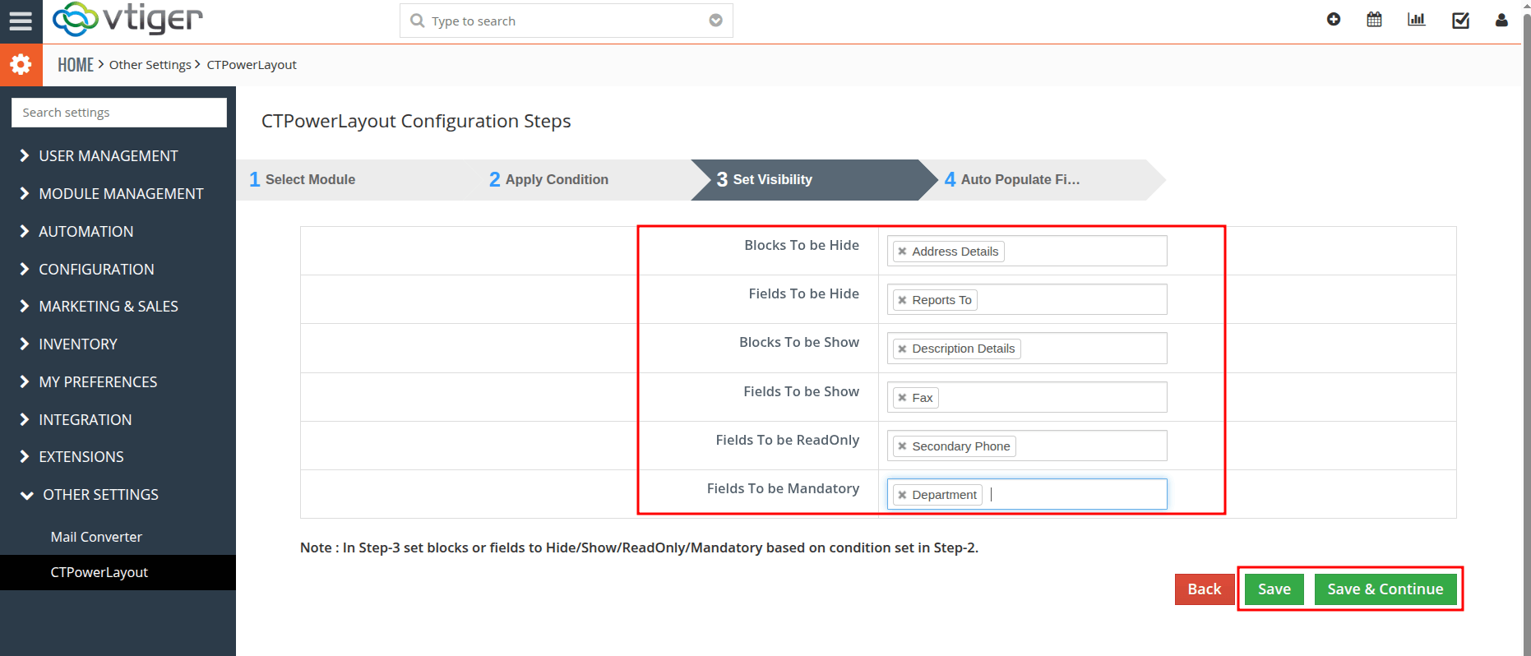
Task: Open the calendar icon in header
Action: pos(1374,20)
